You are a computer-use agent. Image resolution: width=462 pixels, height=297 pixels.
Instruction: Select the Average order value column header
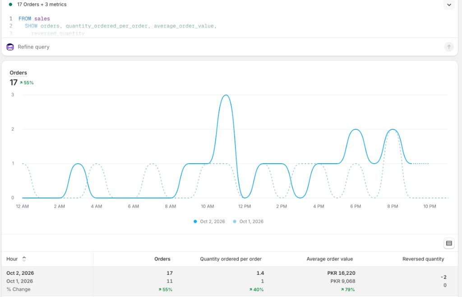click(330, 259)
